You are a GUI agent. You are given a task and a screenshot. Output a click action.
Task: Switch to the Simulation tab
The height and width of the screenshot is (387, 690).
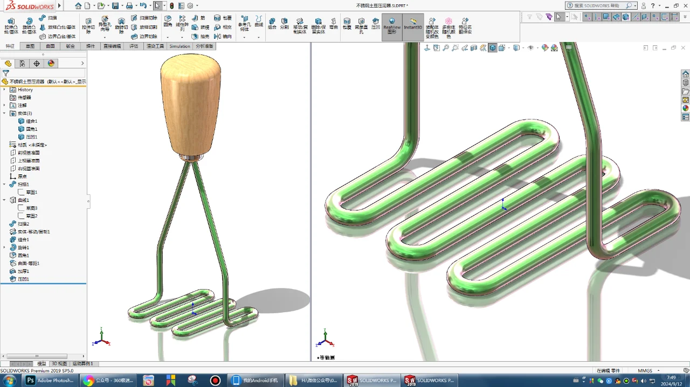(x=180, y=46)
